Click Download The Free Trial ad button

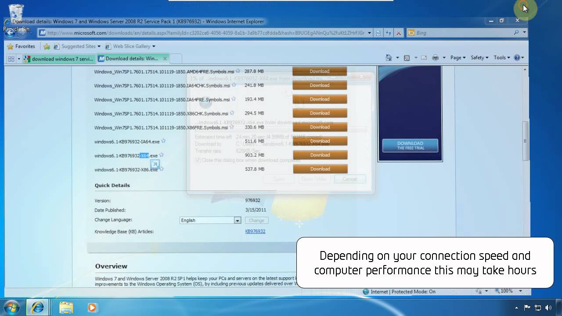pos(410,145)
